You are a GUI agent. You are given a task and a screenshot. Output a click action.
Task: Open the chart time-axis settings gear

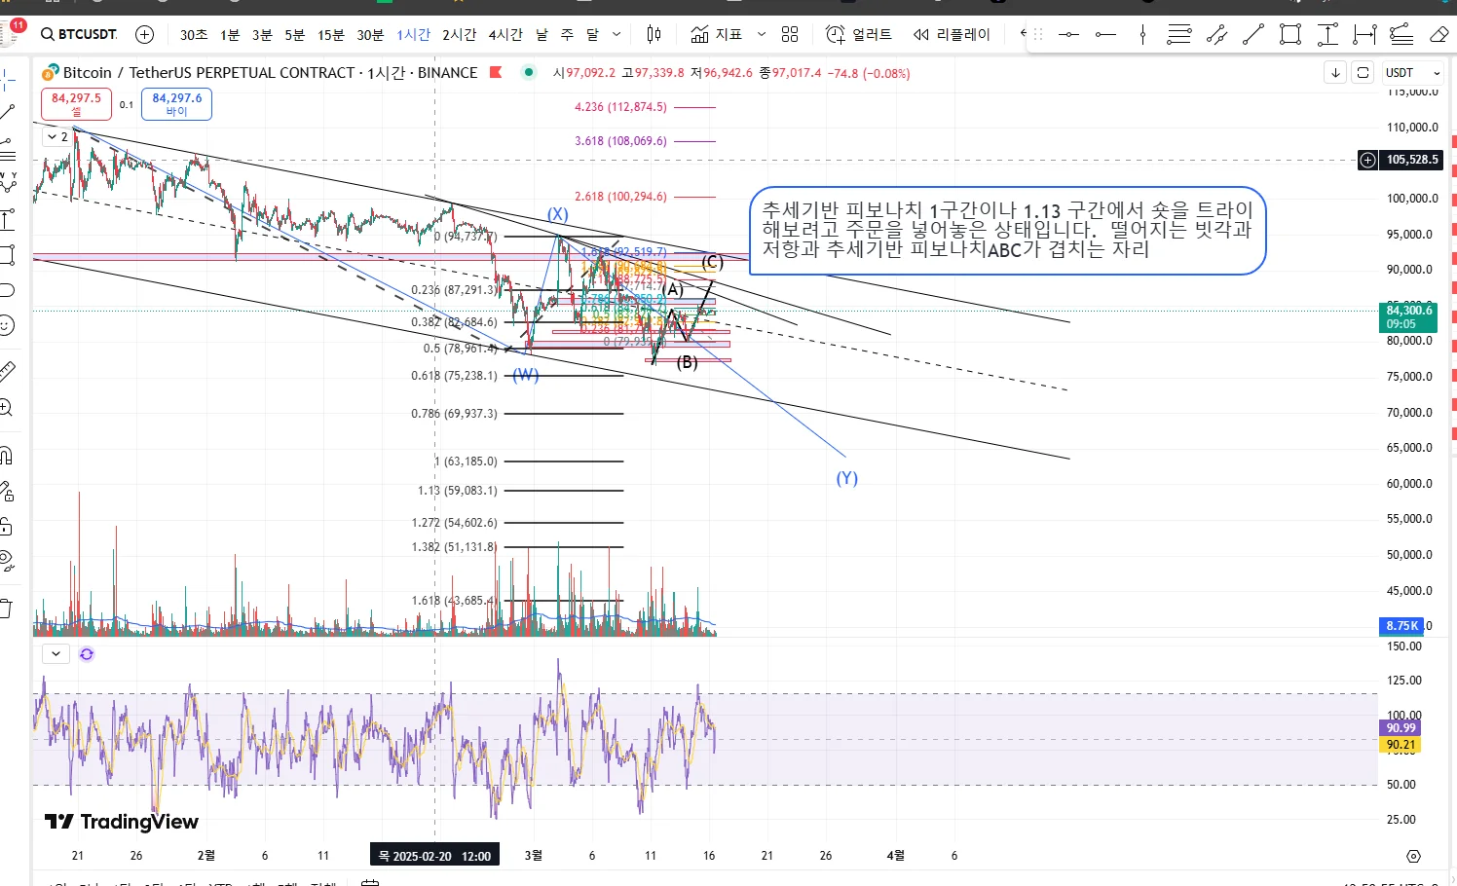click(1413, 856)
